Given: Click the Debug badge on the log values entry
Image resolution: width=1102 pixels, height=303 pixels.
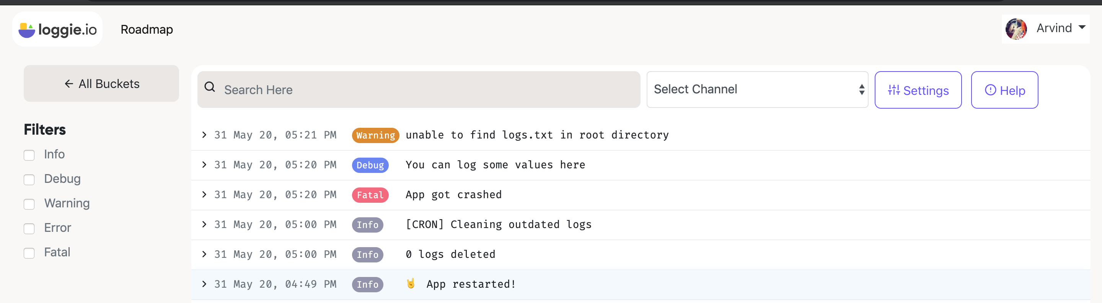Looking at the screenshot, I should 370,165.
